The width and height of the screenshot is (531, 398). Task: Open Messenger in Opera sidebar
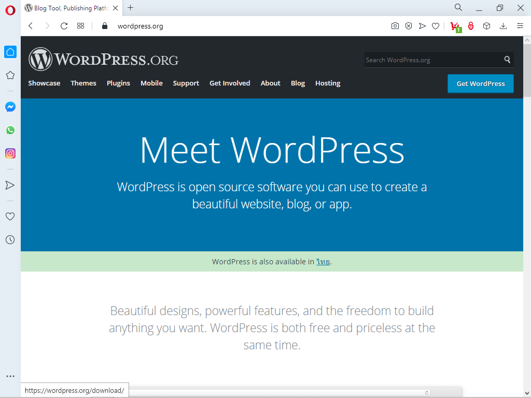(10, 107)
